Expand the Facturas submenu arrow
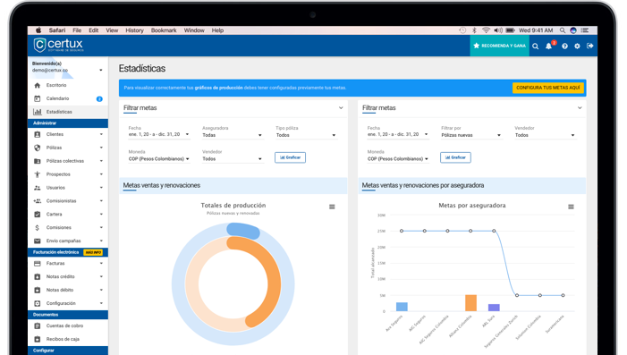The image size is (627, 355). point(101,264)
